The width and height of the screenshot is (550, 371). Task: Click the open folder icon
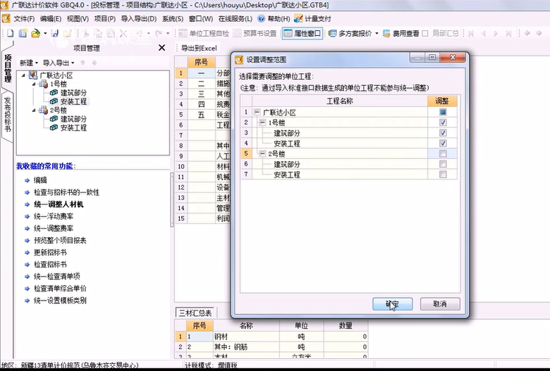tap(35, 33)
